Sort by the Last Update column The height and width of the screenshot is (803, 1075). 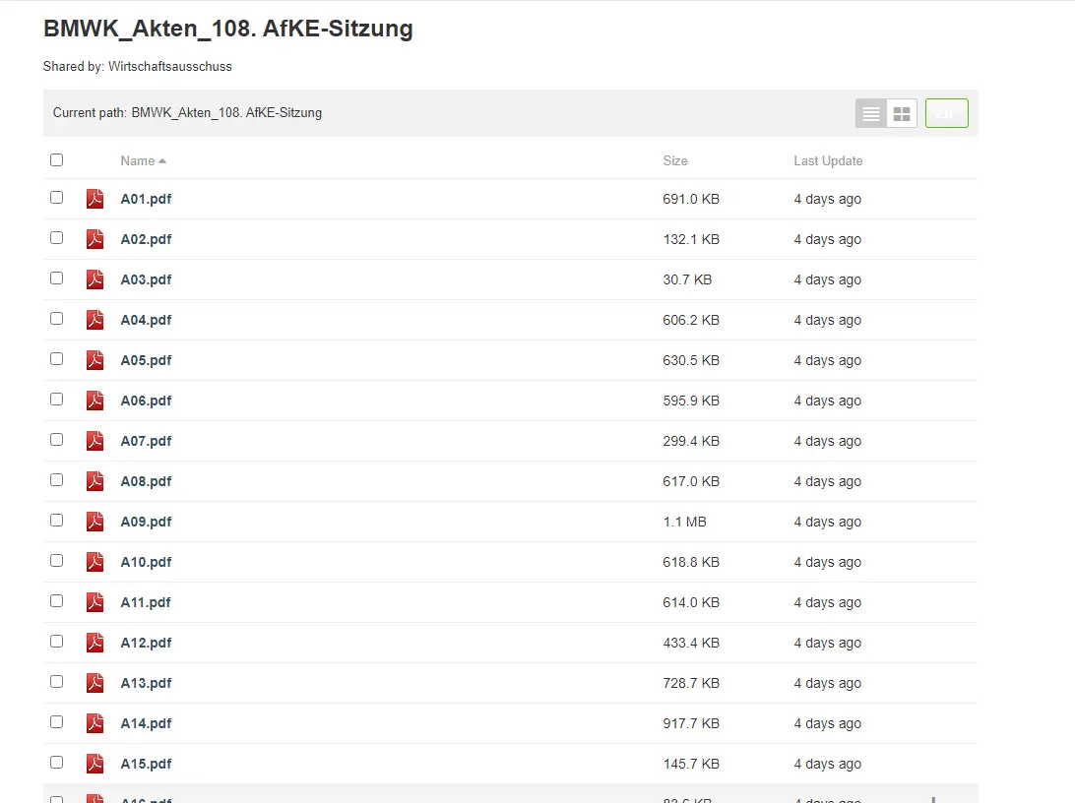coord(828,160)
